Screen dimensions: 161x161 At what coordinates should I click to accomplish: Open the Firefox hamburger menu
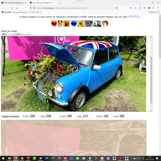coord(158,8)
